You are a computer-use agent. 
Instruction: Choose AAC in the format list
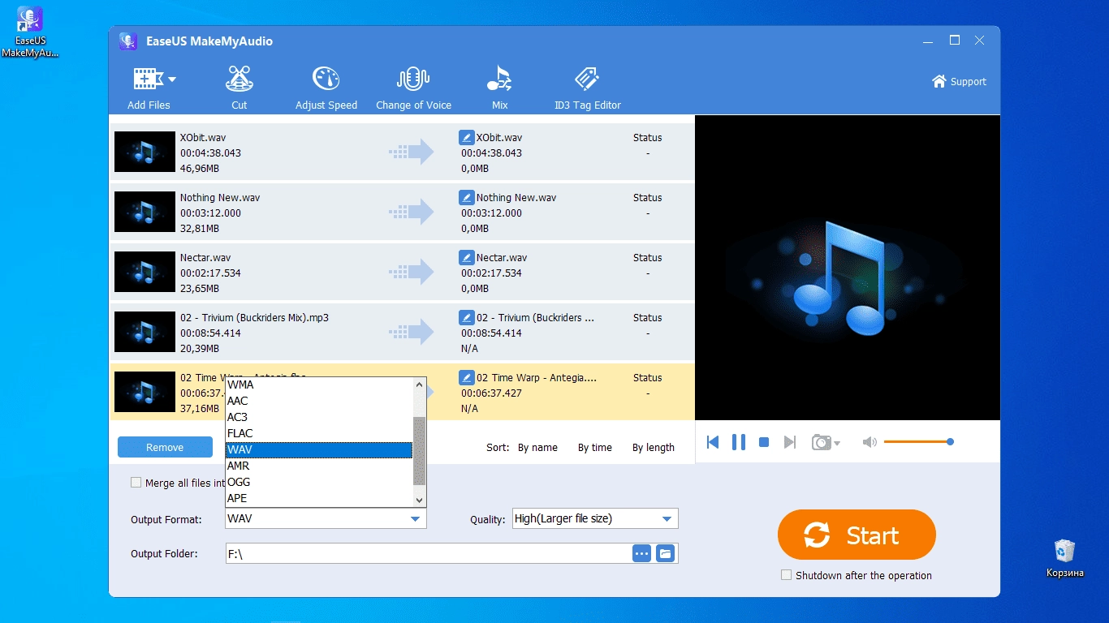[x=319, y=401]
